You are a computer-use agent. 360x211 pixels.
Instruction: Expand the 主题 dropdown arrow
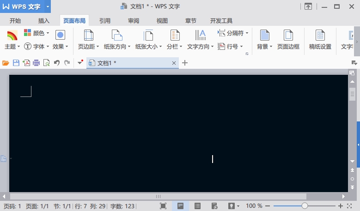pos(18,47)
